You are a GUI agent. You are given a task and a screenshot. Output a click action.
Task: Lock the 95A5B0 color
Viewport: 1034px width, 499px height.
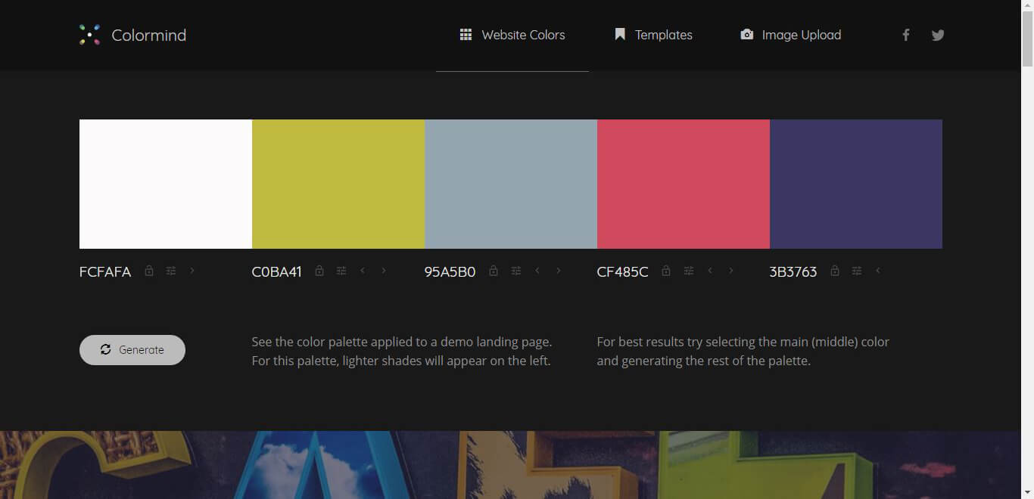494,271
